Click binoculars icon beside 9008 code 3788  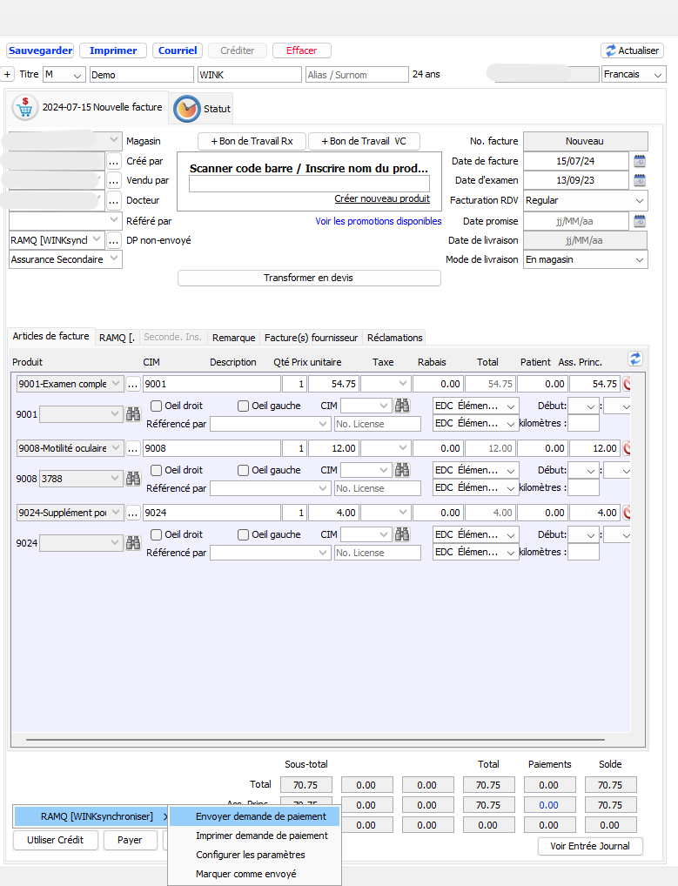tap(133, 479)
